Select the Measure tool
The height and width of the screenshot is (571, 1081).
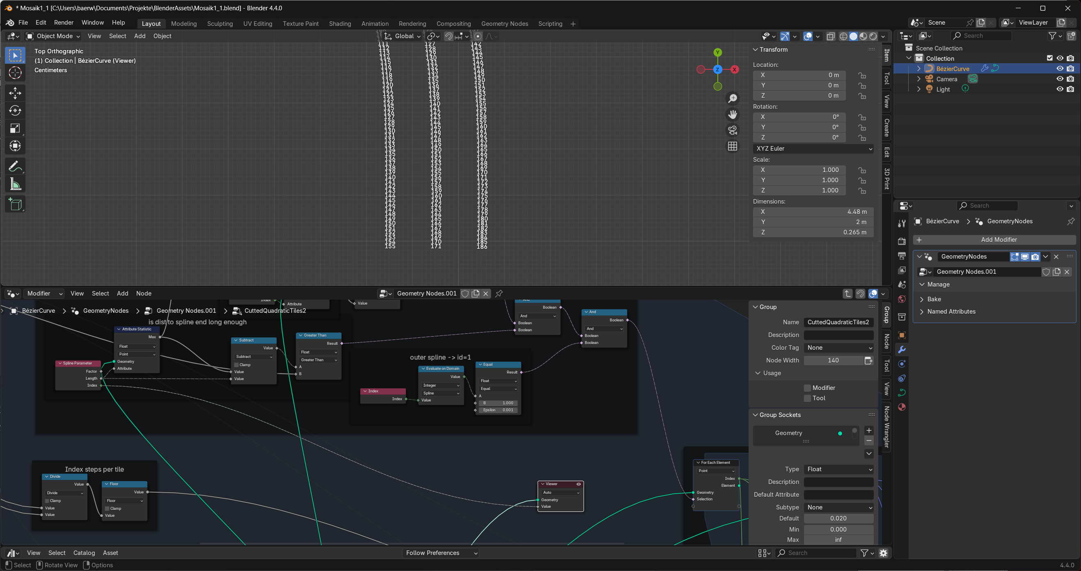click(15, 184)
